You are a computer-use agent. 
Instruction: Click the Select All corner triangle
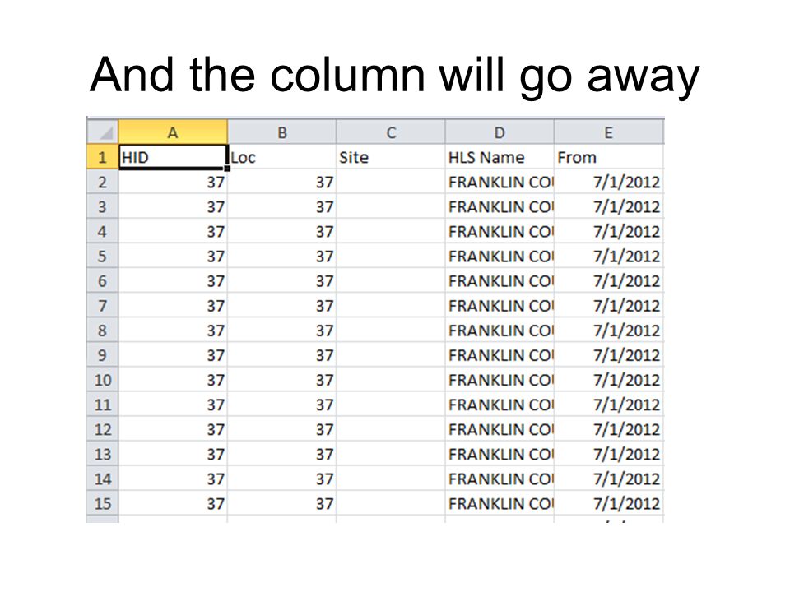pyautogui.click(x=103, y=132)
